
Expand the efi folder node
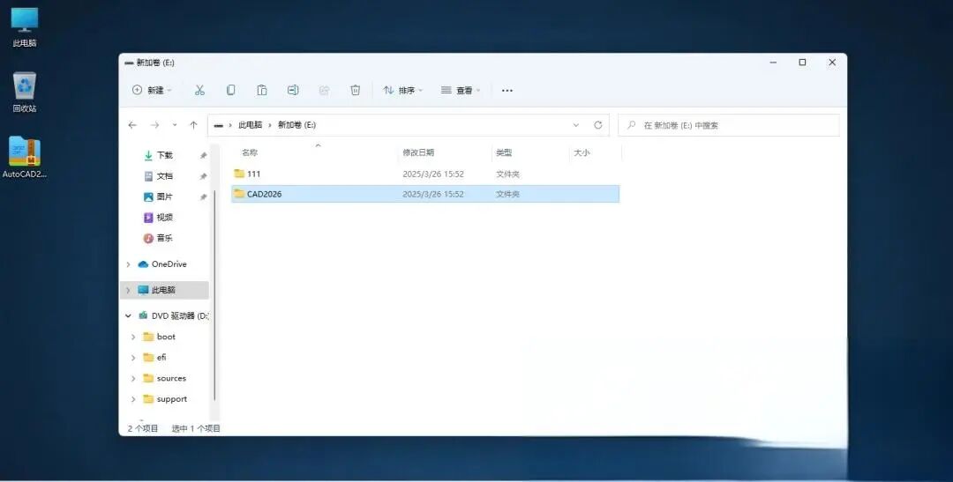(133, 358)
